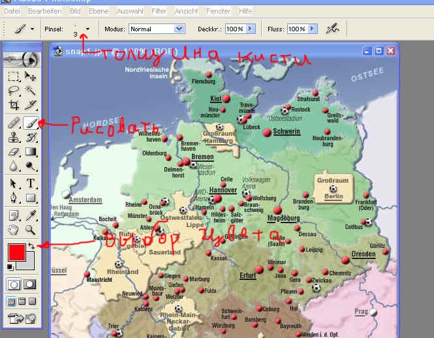Swap foreground and background colors
This screenshot has height=338, width=434.
pos(31,246)
